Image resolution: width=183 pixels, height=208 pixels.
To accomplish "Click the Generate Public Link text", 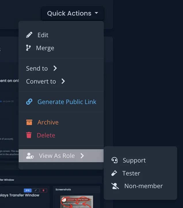I will (x=67, y=102).
